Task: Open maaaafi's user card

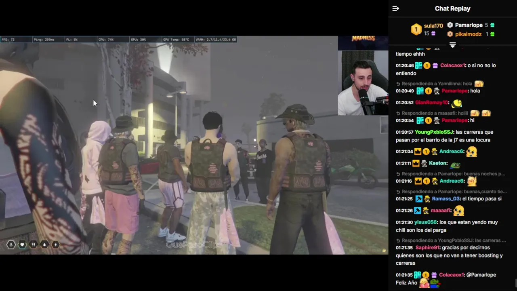Action: 440,211
